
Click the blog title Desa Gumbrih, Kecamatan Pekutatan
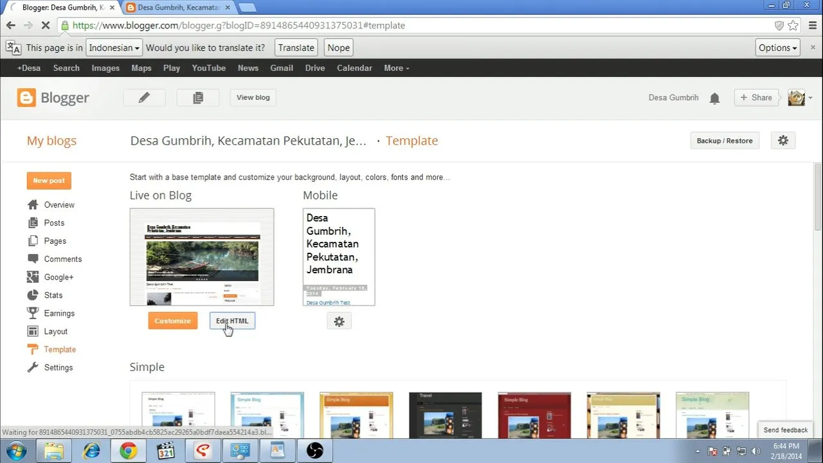(248, 141)
